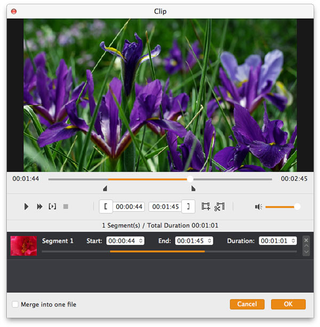Edit Segment 1 End value 00:01:45
Screen dimensions: 320x327
coord(190,241)
